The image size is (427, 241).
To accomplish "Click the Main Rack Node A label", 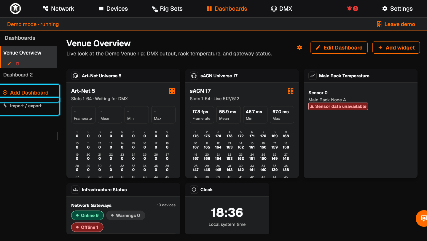I will point(327,100).
